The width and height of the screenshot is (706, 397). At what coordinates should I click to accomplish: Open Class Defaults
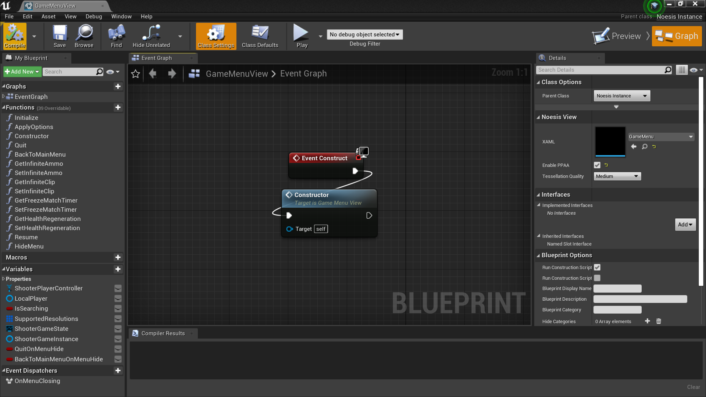pyautogui.click(x=260, y=36)
